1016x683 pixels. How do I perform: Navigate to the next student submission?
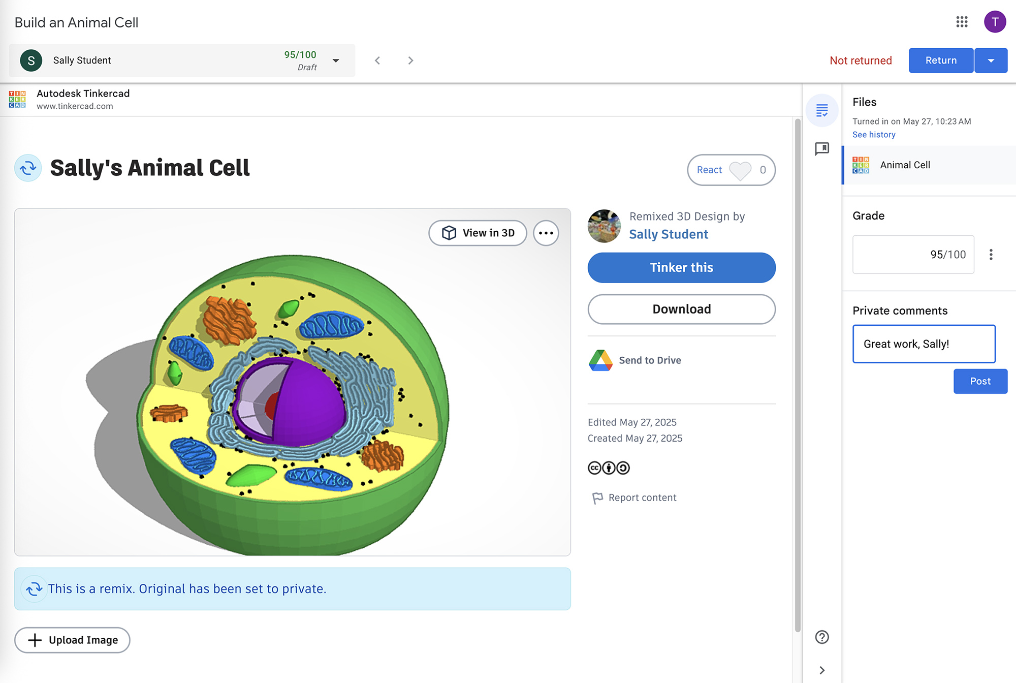410,60
